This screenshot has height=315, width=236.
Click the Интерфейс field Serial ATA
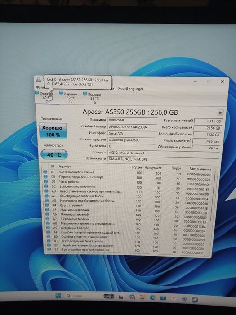132,133
